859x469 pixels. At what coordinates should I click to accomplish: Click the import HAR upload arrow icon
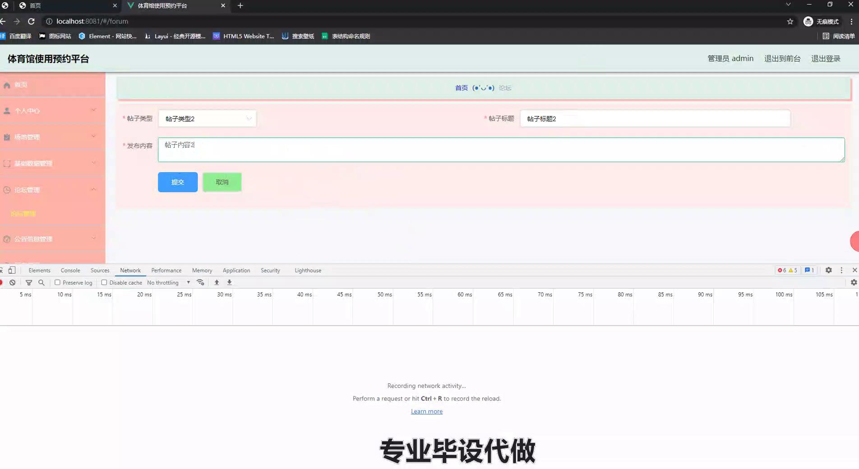tap(217, 282)
